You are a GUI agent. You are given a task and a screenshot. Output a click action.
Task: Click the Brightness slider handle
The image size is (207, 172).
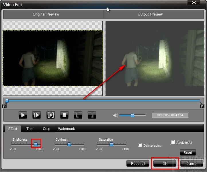pos(36,144)
